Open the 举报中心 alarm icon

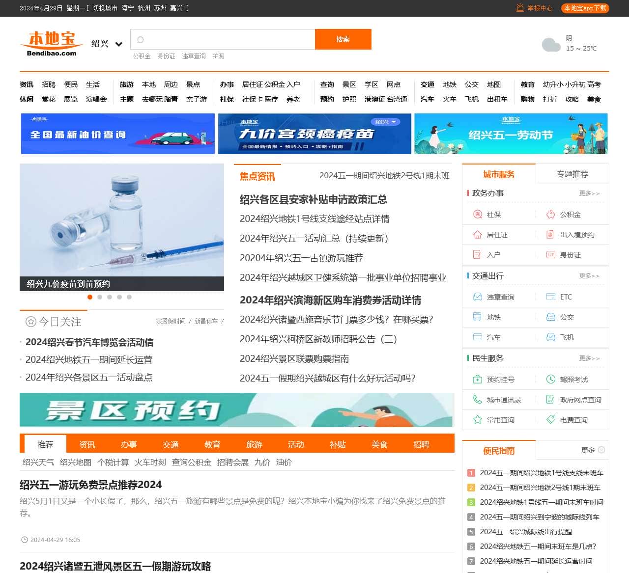(519, 8)
